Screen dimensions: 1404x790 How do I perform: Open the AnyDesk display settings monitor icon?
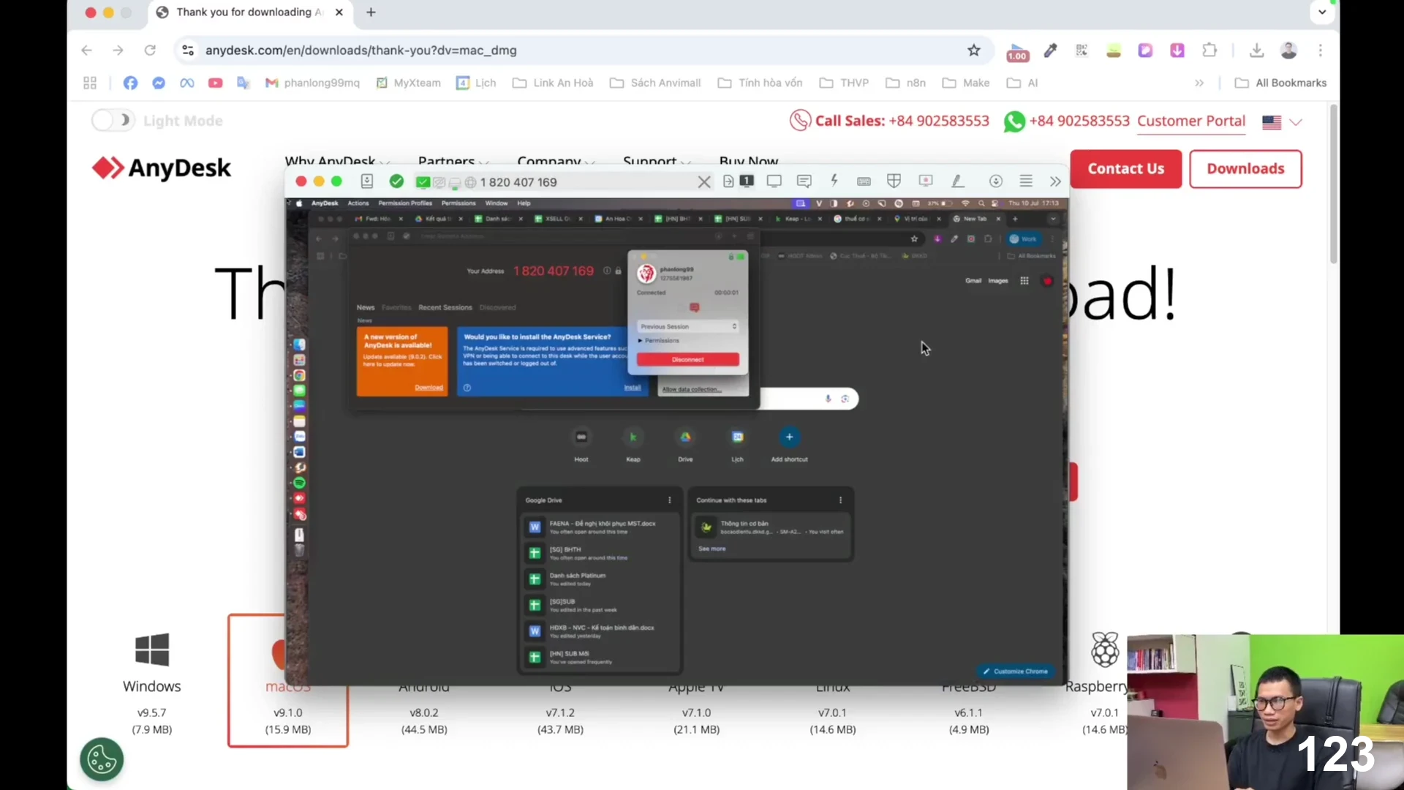(x=774, y=181)
